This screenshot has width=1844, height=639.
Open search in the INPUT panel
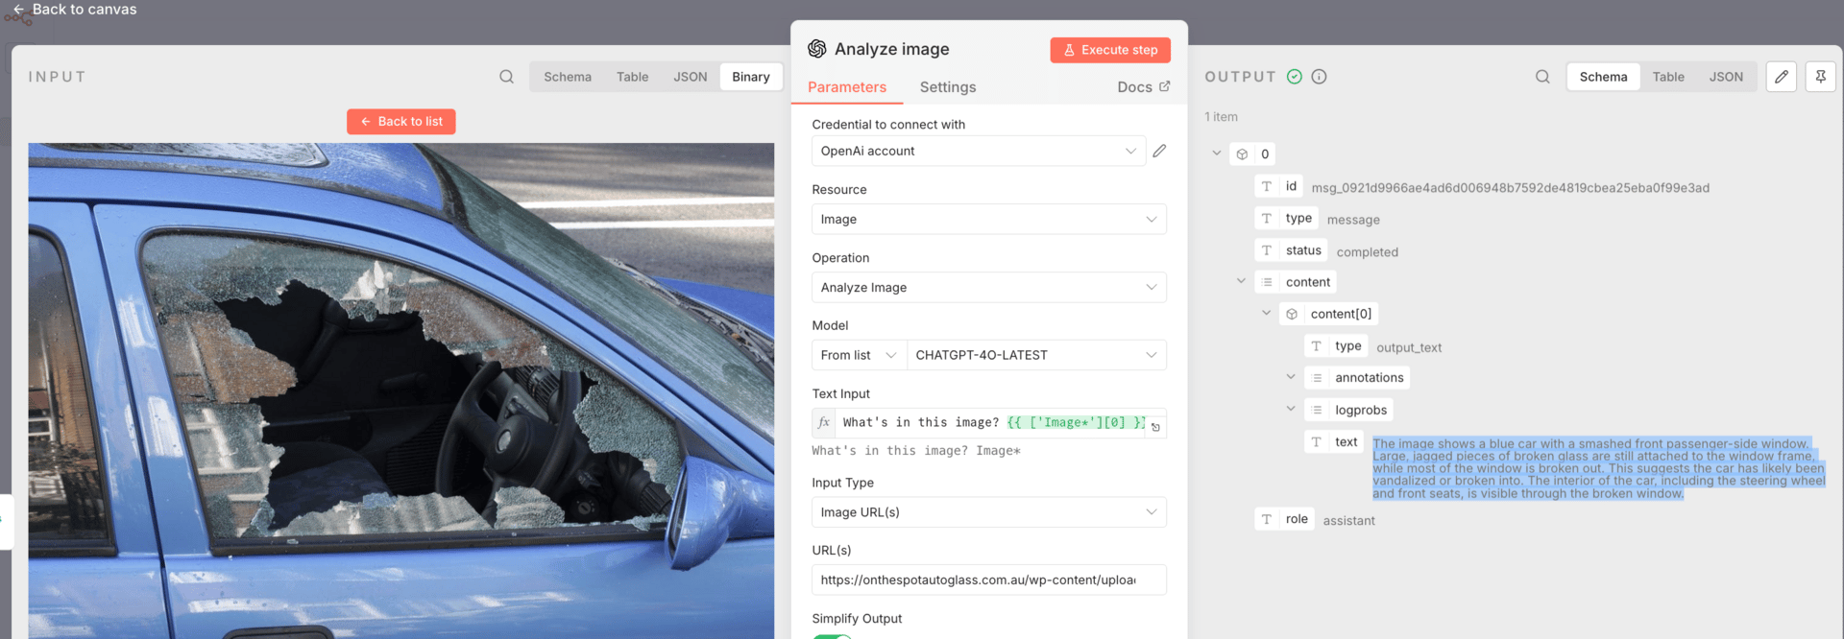(506, 77)
